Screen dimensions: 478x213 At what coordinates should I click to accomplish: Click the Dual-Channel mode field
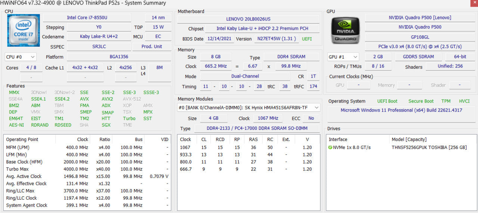tap(245, 76)
